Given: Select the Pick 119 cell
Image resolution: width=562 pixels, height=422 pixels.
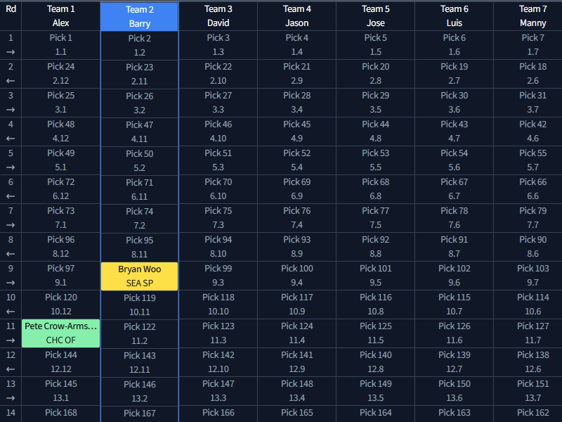Looking at the screenshot, I should [x=139, y=305].
